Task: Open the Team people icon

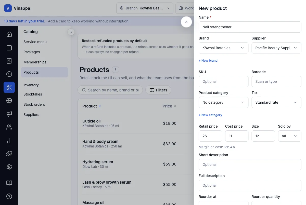Action: click(9, 127)
